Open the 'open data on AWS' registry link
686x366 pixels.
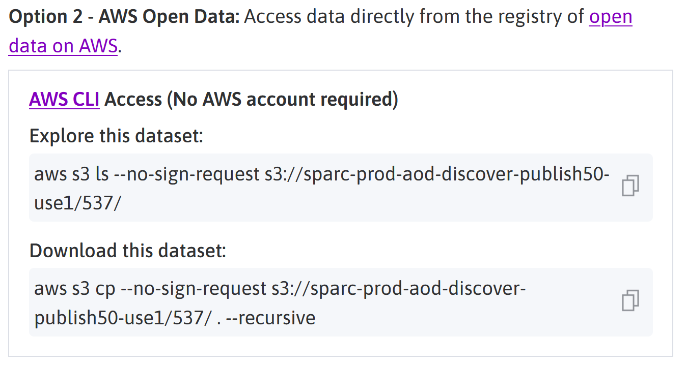pyautogui.click(x=610, y=17)
